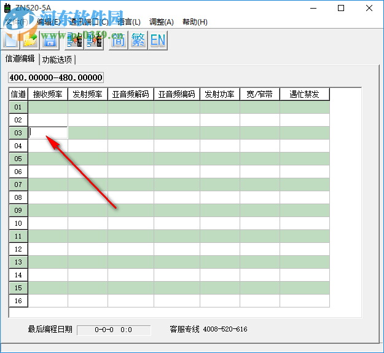Minimize the ZN520-5A window
The image size is (384, 353).
313,9
